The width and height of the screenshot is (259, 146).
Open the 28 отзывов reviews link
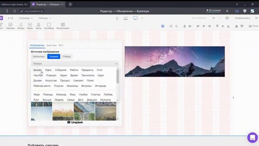coord(213,10)
